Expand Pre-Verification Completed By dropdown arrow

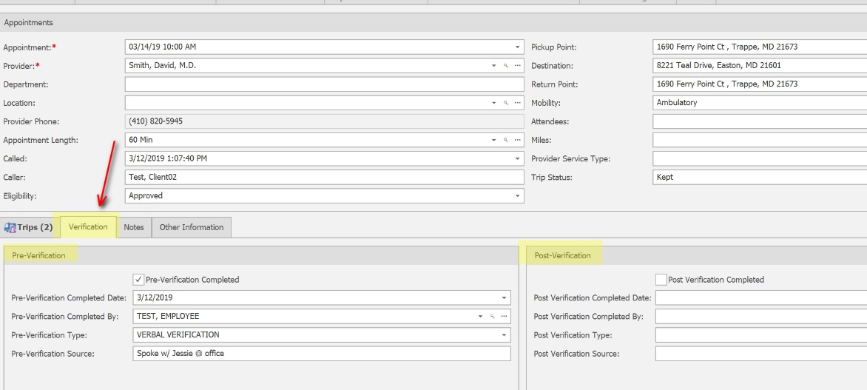(x=481, y=317)
